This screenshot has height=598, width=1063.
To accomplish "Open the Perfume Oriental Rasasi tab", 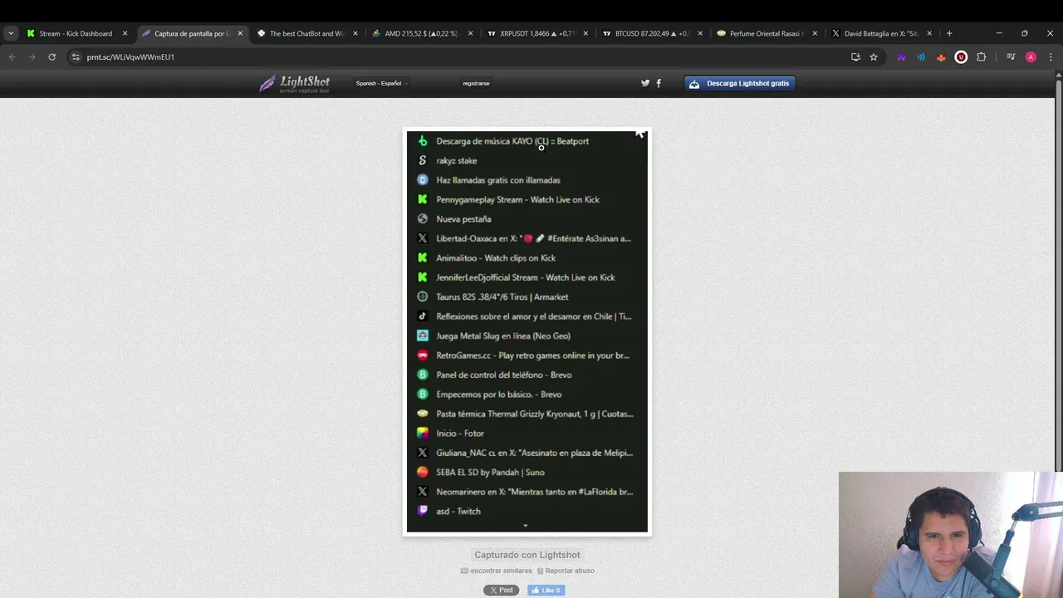I will click(x=767, y=33).
